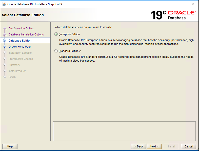Viewport: 199px width, 151px height.
Task: Click the empty message area box
Action: [x=124, y=131]
